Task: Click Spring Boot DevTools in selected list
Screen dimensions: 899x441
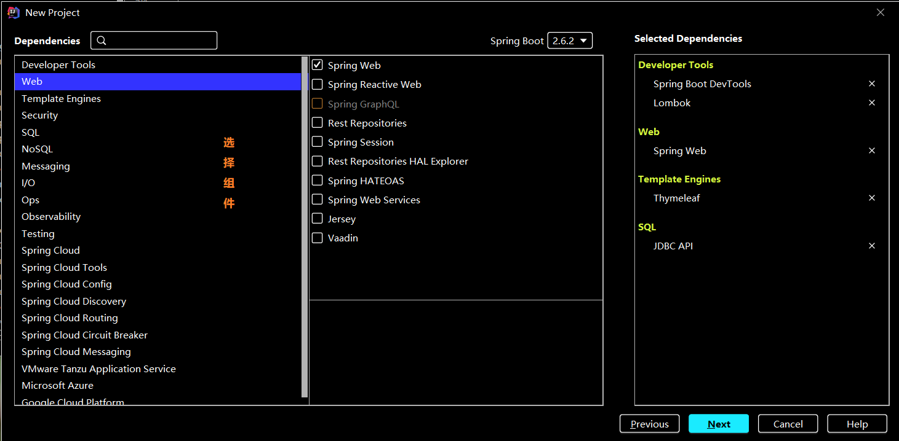Action: [x=702, y=84]
